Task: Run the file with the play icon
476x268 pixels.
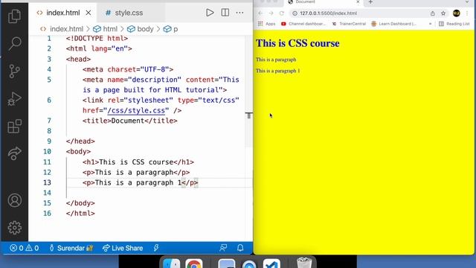Action: coord(210,13)
